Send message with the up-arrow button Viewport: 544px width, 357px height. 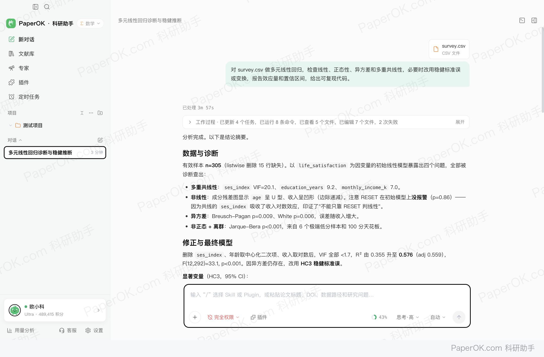pos(459,317)
